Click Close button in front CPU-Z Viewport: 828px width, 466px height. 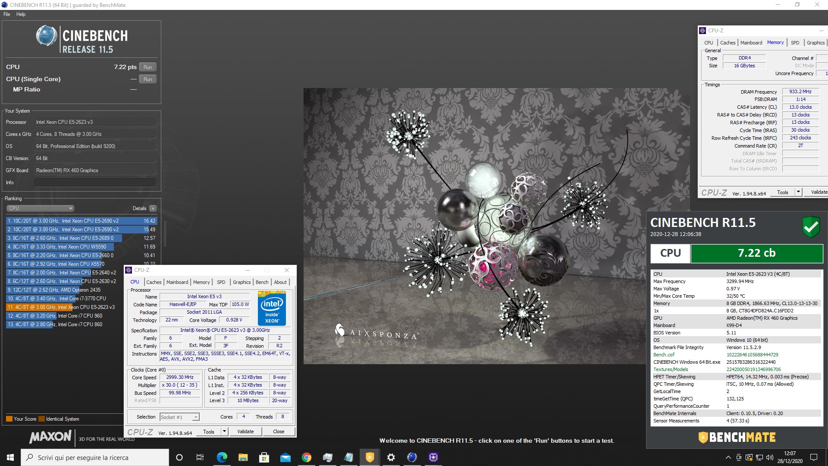click(279, 432)
